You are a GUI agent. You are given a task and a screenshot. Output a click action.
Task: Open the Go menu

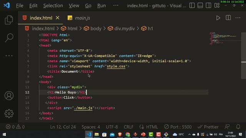point(88,6)
